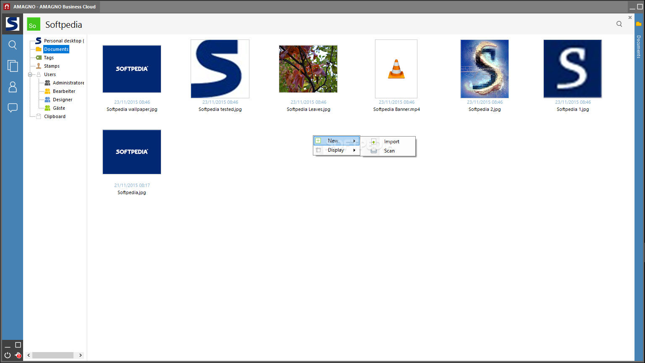
Task: Select Clipboard in the tree
Action: pyautogui.click(x=55, y=116)
